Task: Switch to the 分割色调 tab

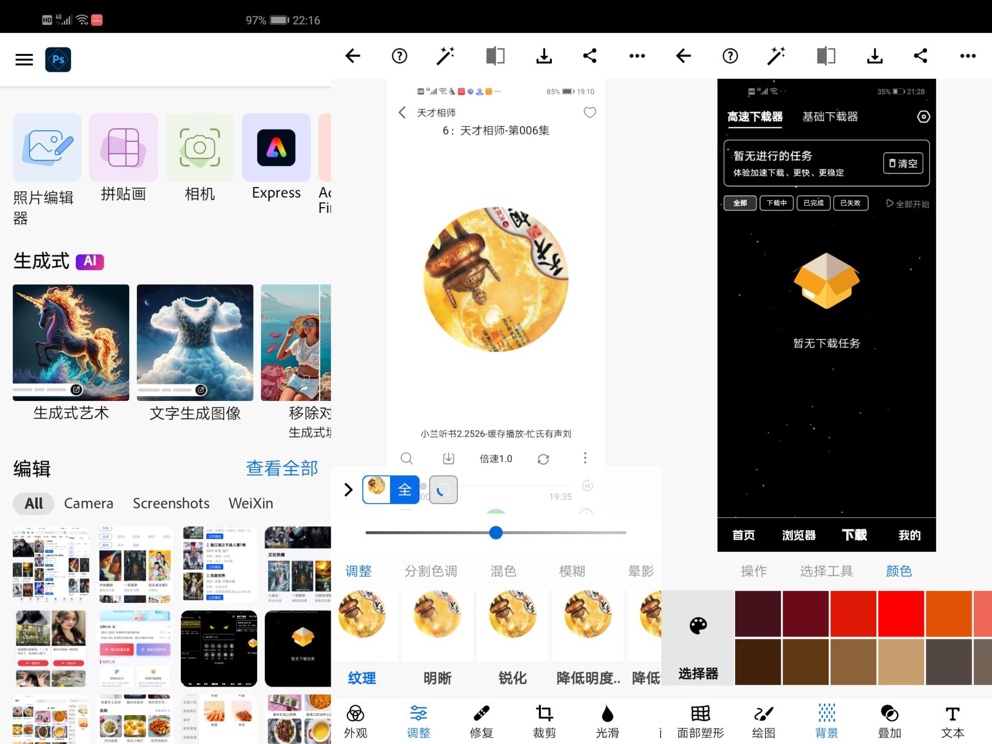Action: coord(430,571)
